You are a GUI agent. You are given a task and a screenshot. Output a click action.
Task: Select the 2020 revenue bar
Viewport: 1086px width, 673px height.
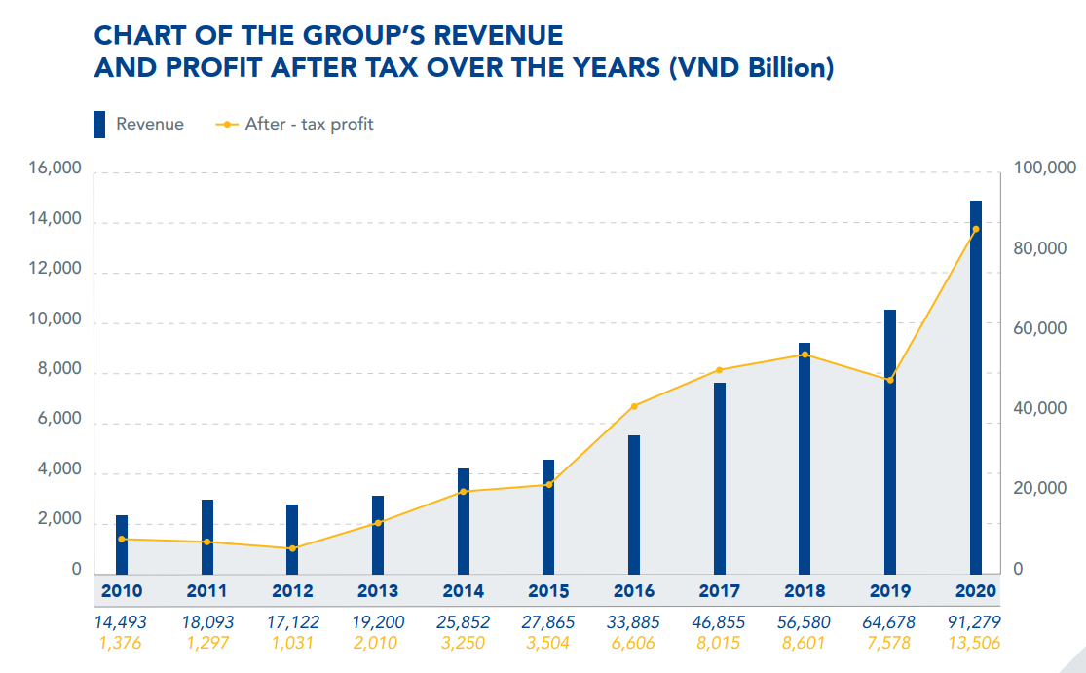click(x=976, y=390)
